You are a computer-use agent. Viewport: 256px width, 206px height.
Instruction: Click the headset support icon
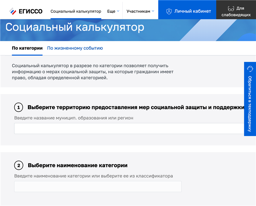[x=250, y=69]
